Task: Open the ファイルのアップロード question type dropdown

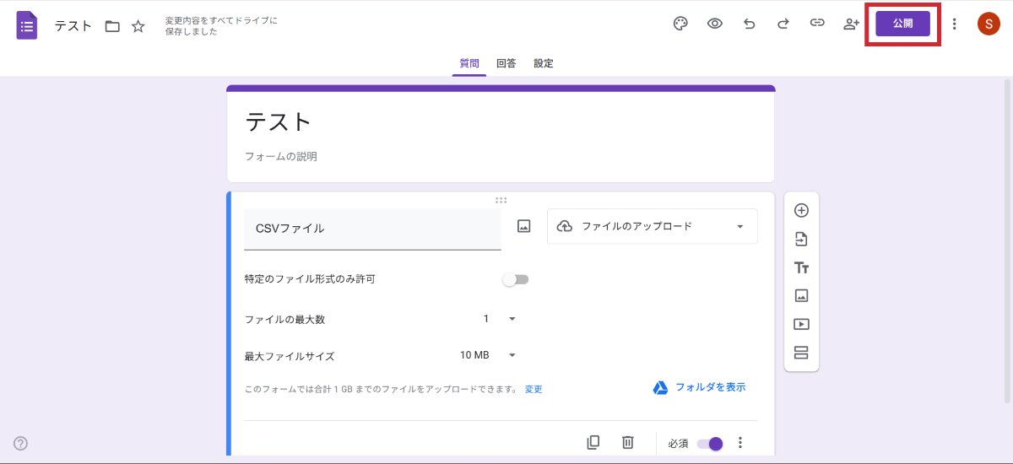Action: pyautogui.click(x=652, y=226)
